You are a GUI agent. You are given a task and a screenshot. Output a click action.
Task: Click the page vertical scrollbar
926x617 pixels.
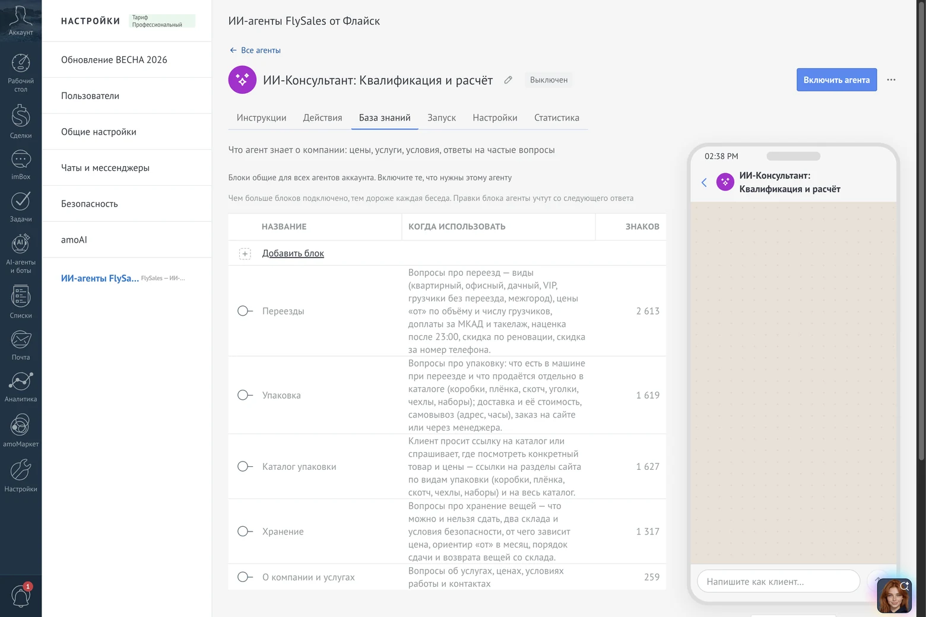pos(921,231)
